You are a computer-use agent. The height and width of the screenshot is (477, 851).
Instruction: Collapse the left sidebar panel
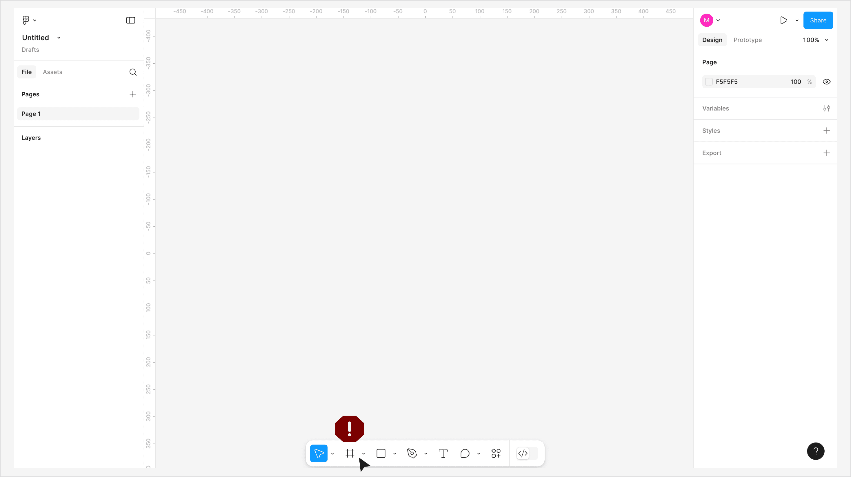[x=130, y=21]
